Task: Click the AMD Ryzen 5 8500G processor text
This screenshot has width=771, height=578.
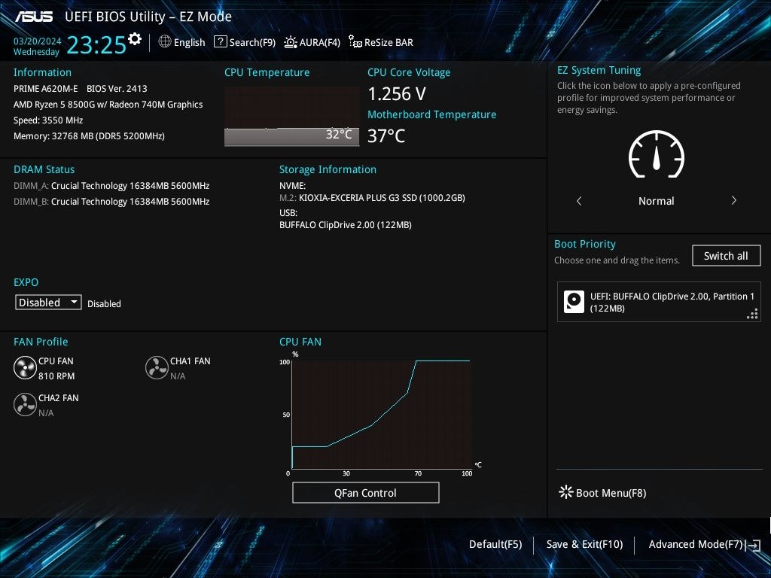Action: (108, 104)
